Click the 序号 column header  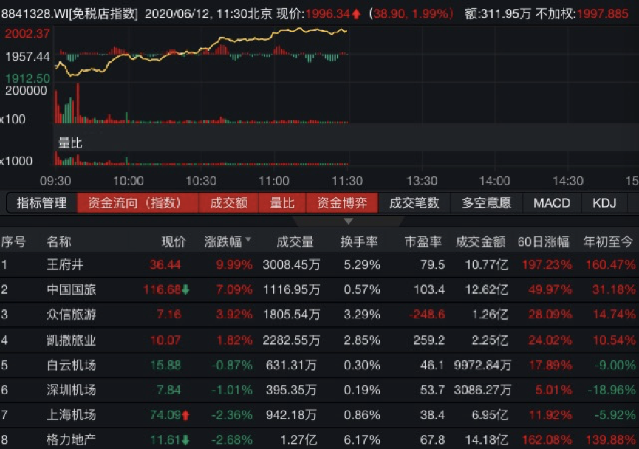tap(13, 241)
